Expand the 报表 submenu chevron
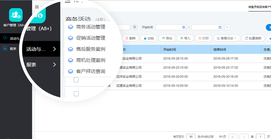Screen dimensions: 271x139 pos(54,64)
